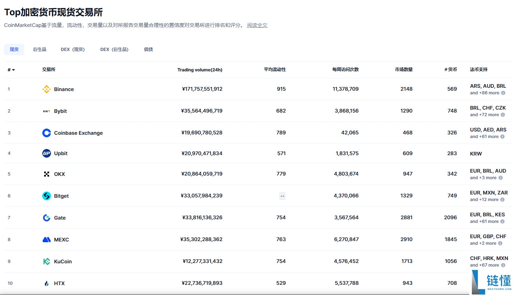Click Binance average liquidity 915
Screen dimensions: 513x295
pos(281,89)
